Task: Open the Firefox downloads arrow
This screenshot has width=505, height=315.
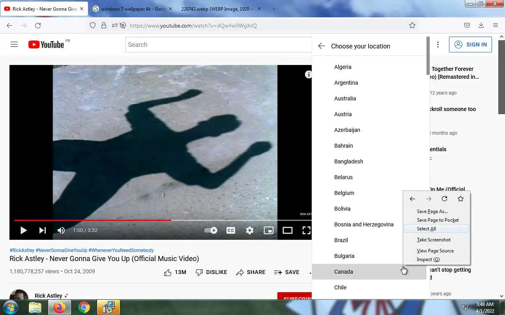Action: 481,26
